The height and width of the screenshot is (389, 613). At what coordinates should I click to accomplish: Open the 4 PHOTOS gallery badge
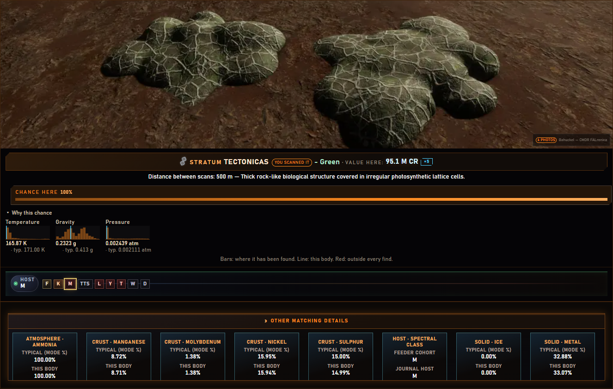546,140
